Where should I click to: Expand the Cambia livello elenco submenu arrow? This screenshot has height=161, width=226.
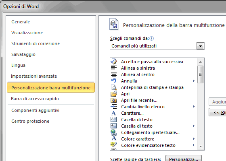pos(194,107)
